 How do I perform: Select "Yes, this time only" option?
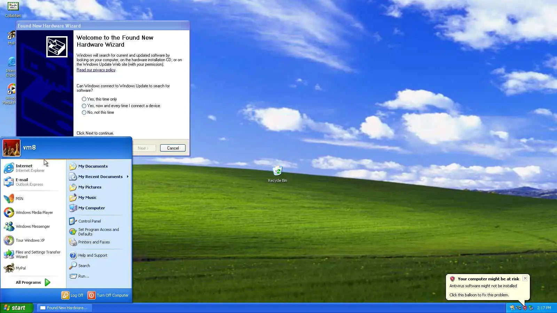99,99
